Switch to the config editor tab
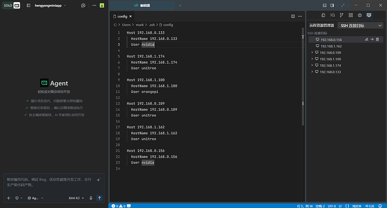 point(122,16)
